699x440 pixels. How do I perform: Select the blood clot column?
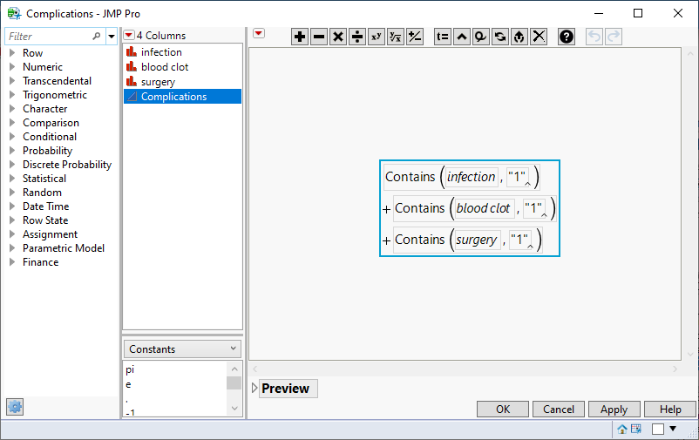(165, 67)
